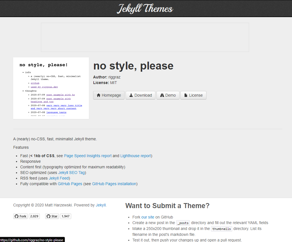Open the fork count 2,029
The width and height of the screenshot is (292, 242).
(34, 216)
